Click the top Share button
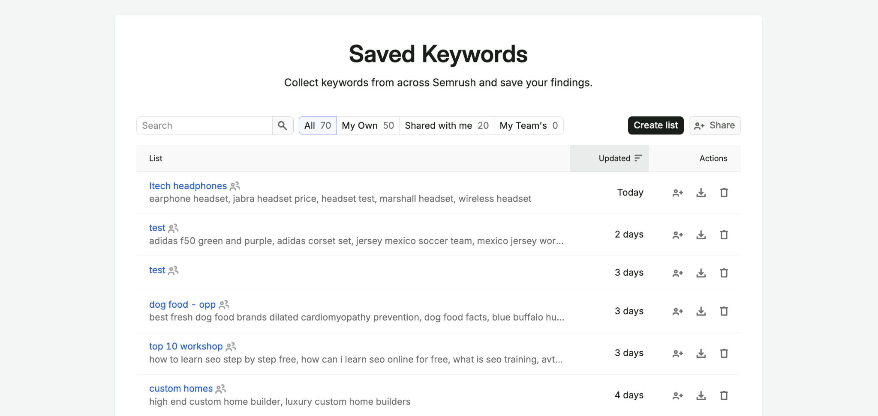878x416 pixels. pyautogui.click(x=715, y=125)
